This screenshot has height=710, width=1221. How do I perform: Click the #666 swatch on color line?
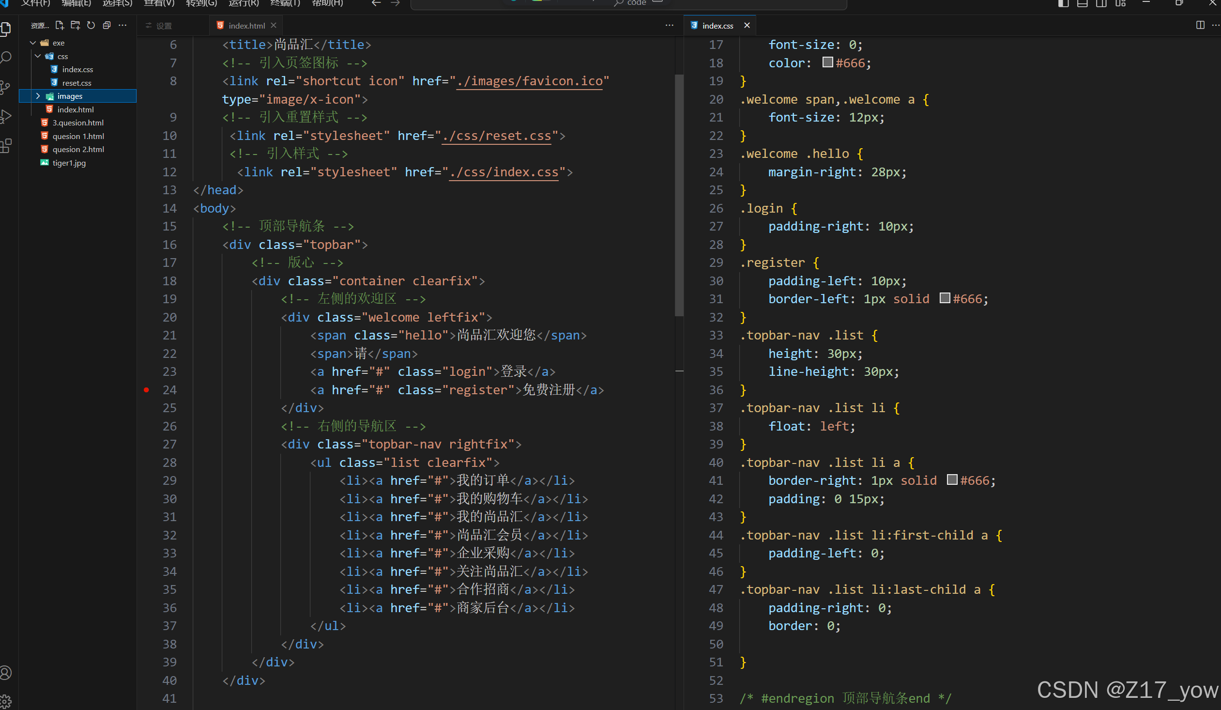pyautogui.click(x=827, y=62)
